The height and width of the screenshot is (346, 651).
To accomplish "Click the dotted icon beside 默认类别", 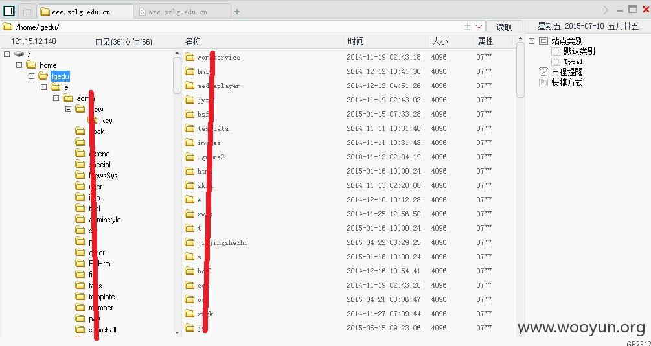I will coord(556,51).
